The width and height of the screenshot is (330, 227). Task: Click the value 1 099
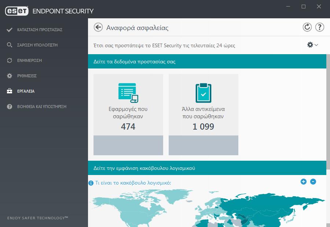[x=203, y=127]
